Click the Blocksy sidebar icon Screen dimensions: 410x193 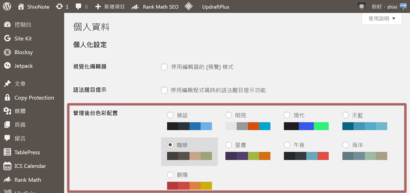click(x=7, y=52)
